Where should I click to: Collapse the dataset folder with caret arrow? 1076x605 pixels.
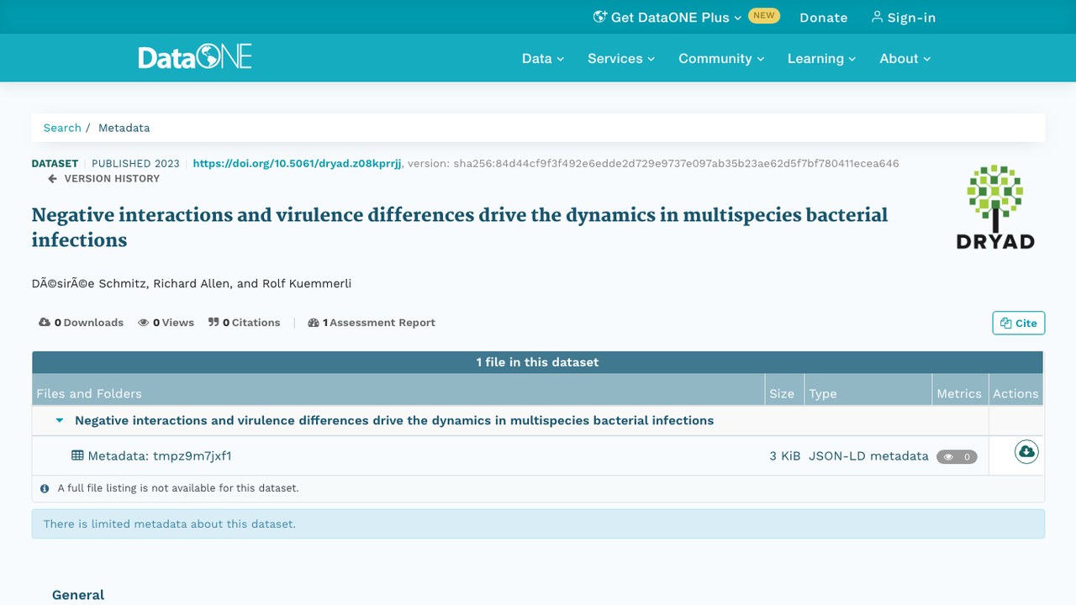coord(59,420)
